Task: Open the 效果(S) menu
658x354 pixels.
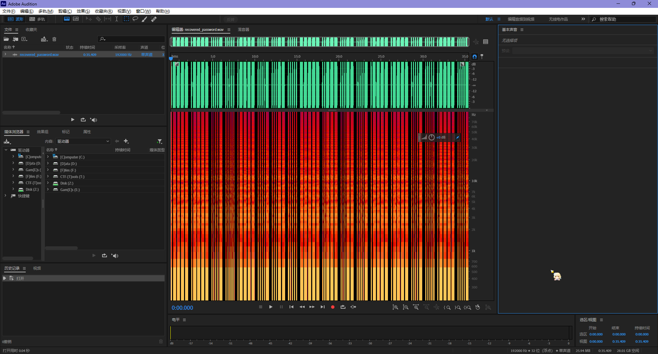Action: (x=83, y=11)
